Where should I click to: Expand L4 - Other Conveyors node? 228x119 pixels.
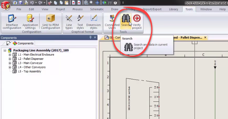(10, 67)
